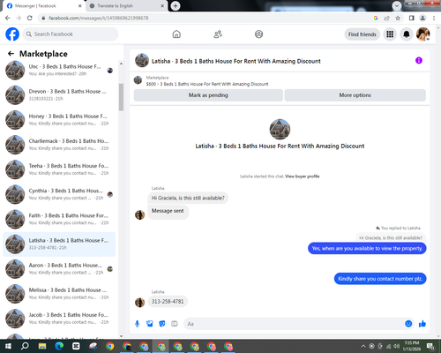Go back using Marketplace back arrow
The width and height of the screenshot is (441, 353).
11,54
